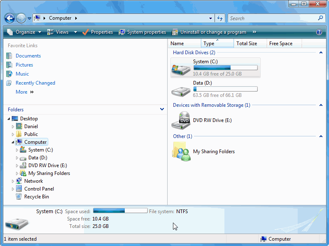Open My Sharing Folders icon in Other group
This screenshot has width=329, height=246.
(x=181, y=151)
